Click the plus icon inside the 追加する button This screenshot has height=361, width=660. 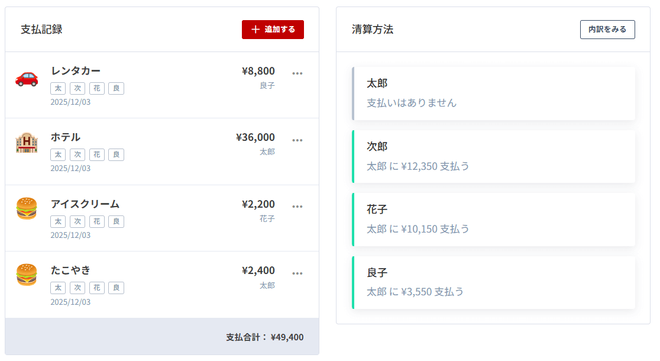255,29
